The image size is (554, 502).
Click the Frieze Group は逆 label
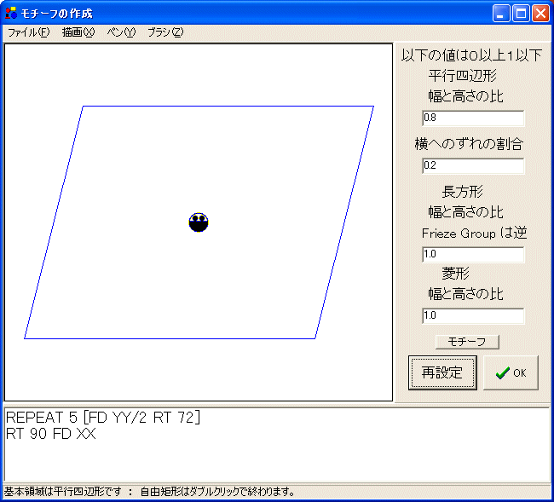[474, 234]
